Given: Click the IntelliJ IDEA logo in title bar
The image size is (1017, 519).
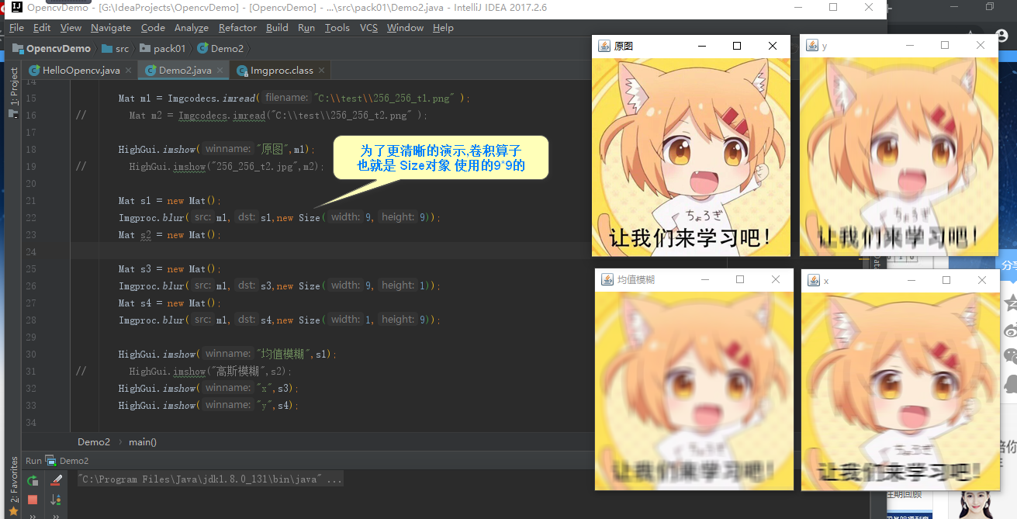Looking at the screenshot, I should point(16,8).
